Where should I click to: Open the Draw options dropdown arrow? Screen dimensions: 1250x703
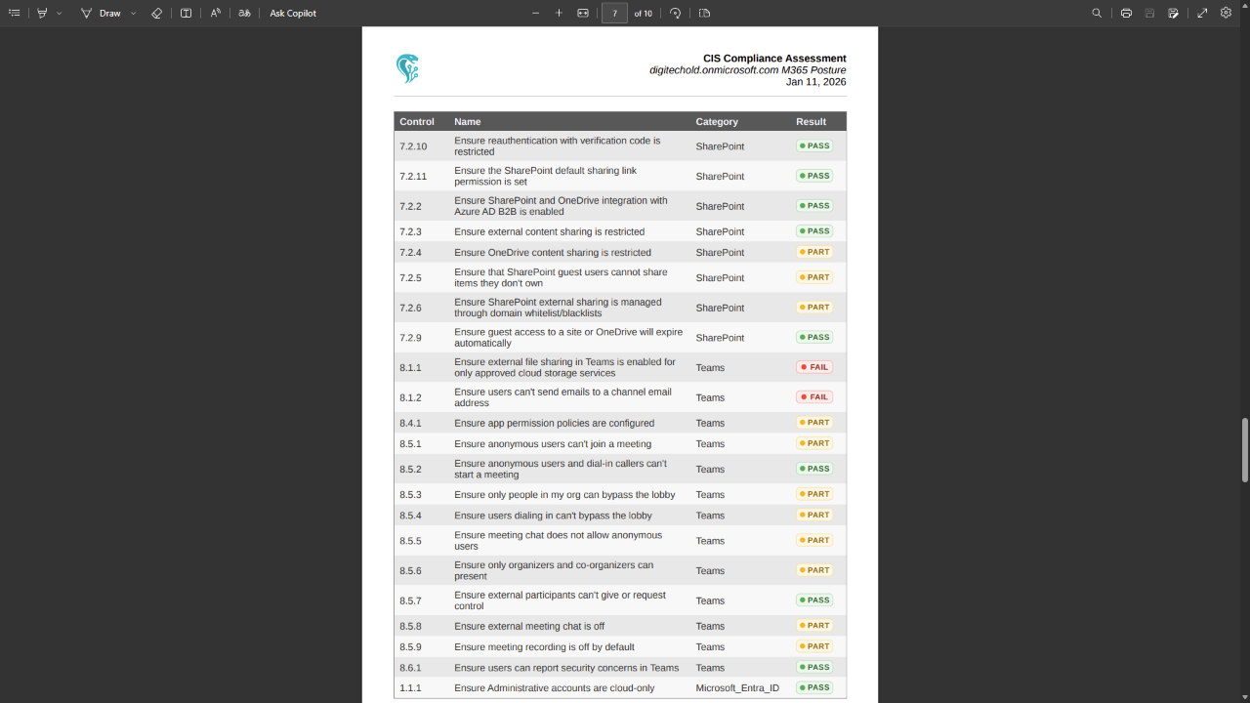click(134, 14)
